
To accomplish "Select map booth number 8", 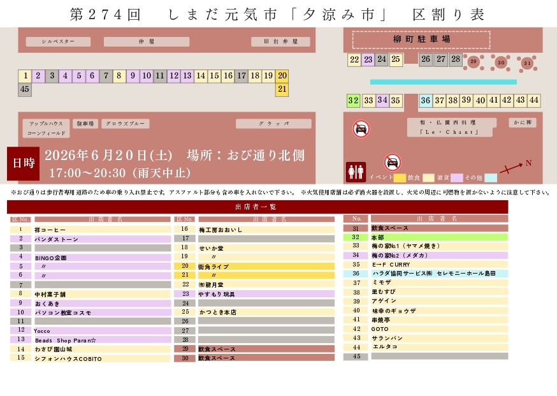I will click(119, 76).
